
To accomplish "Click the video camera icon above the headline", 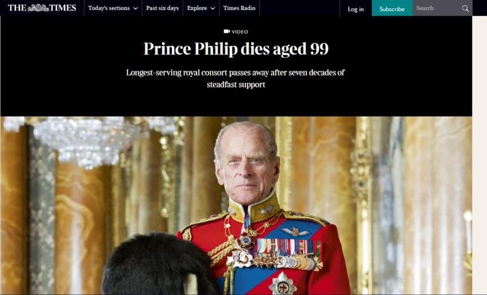I will (226, 31).
